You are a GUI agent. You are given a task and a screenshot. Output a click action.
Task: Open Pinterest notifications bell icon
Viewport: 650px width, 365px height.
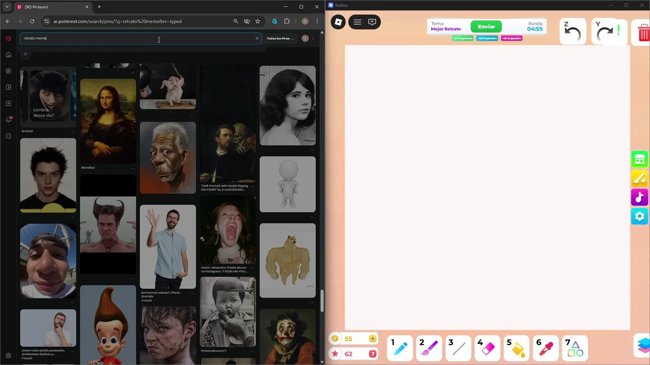(x=8, y=120)
